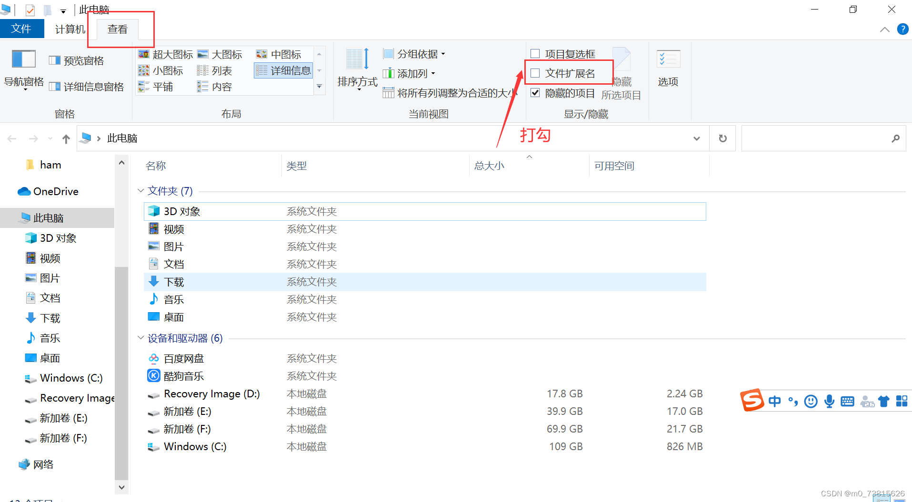Viewport: 912px width, 502px height.
Task: Refresh the current folder view
Action: (x=722, y=138)
